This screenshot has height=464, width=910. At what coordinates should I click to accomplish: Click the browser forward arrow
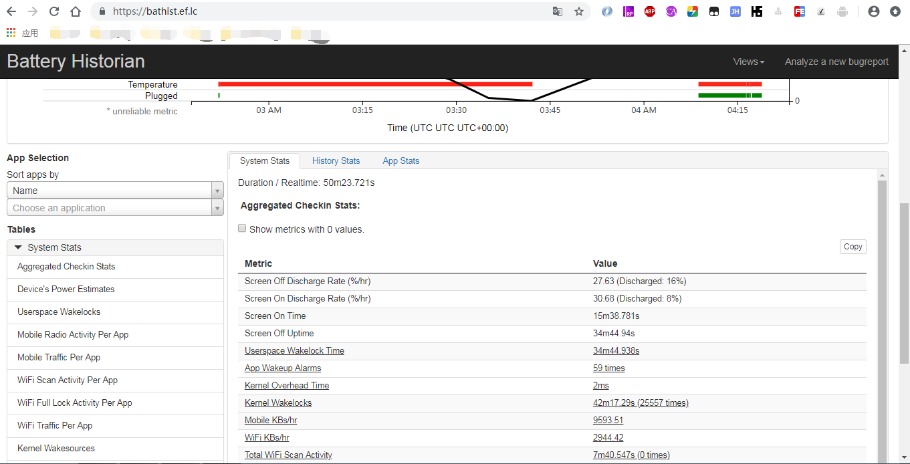click(x=33, y=11)
